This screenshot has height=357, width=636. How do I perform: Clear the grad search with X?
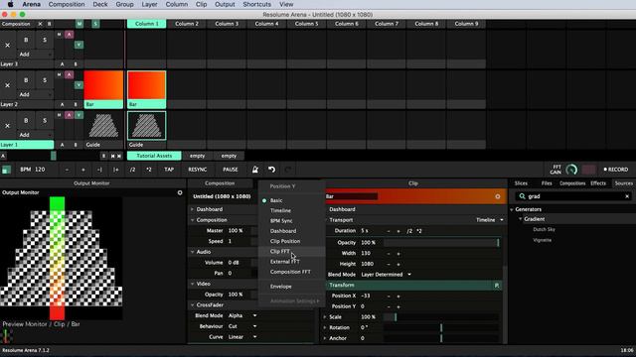click(x=627, y=196)
